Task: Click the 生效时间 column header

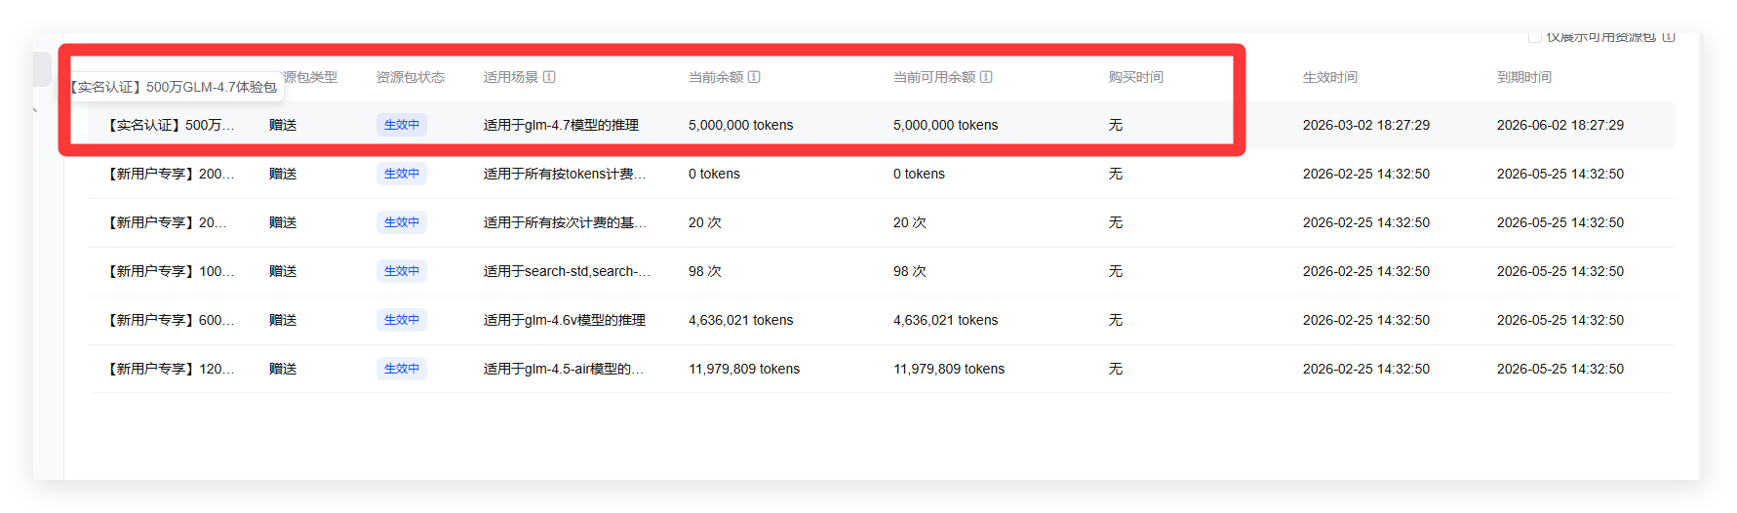Action: 1329,77
